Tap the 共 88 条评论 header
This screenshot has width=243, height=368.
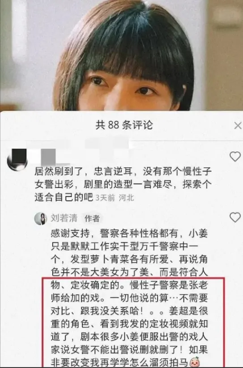[124, 125]
